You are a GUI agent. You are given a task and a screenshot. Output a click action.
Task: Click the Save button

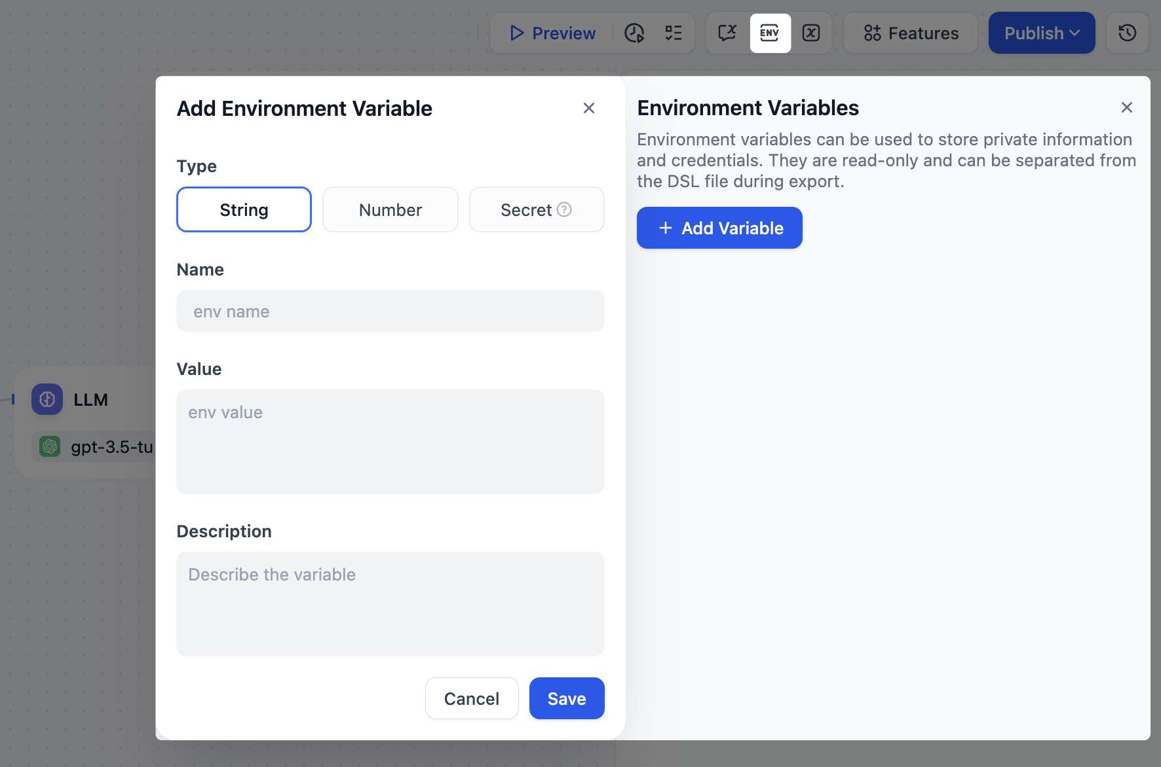[567, 698]
